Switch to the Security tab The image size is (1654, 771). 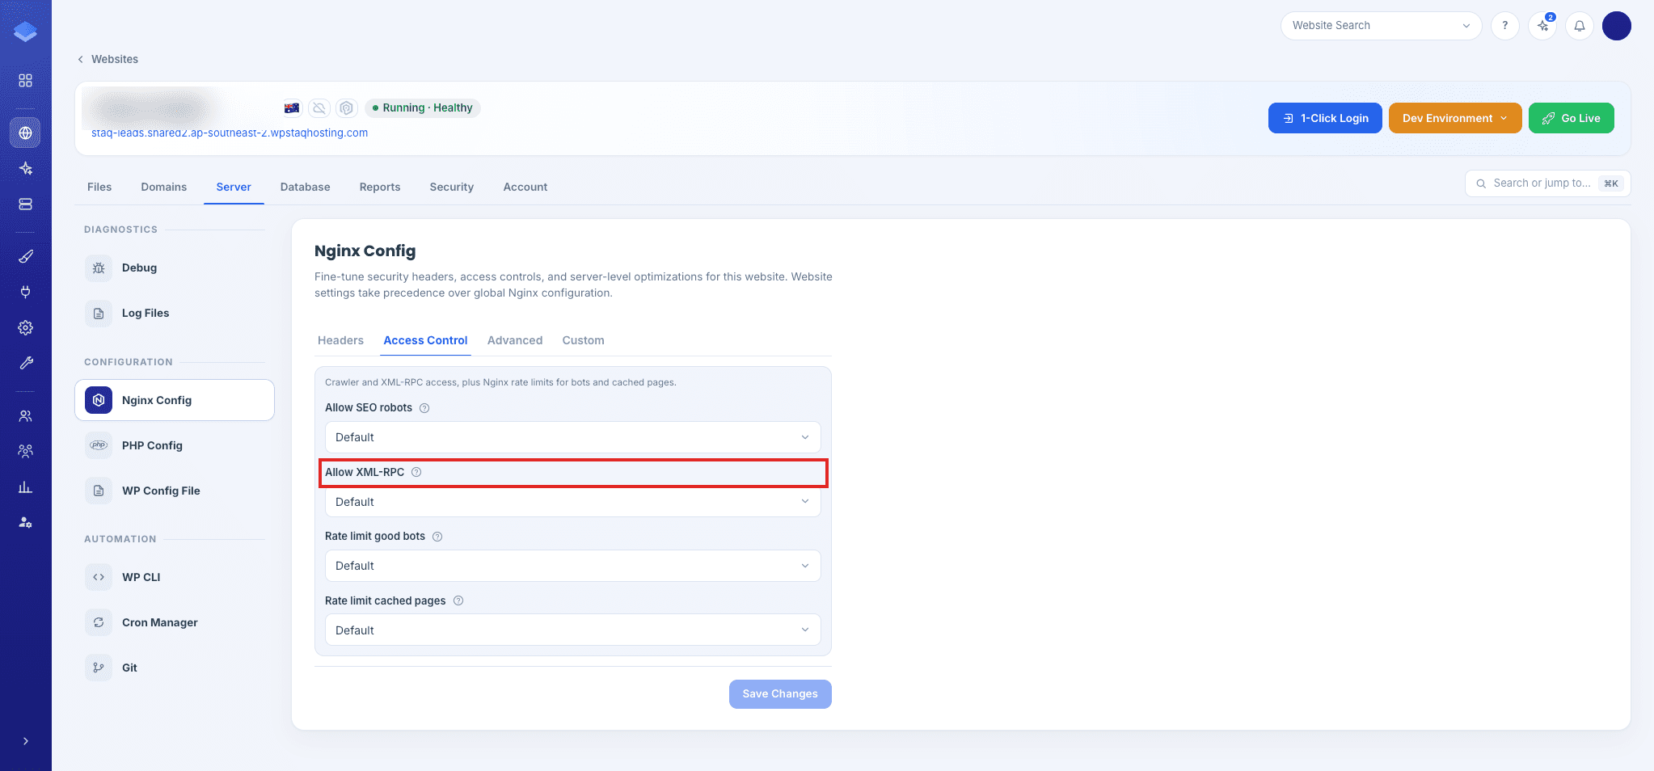click(452, 187)
